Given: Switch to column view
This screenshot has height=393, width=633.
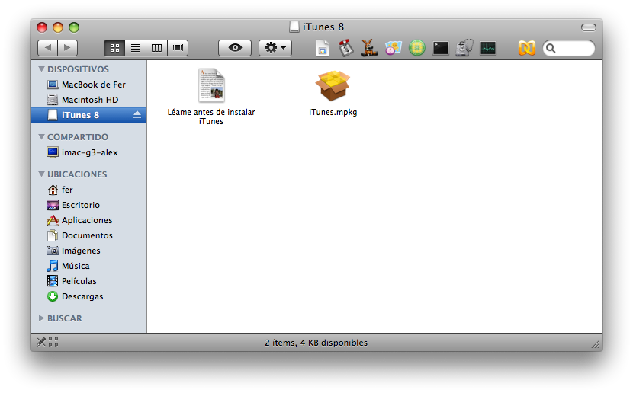Looking at the screenshot, I should pos(156,48).
